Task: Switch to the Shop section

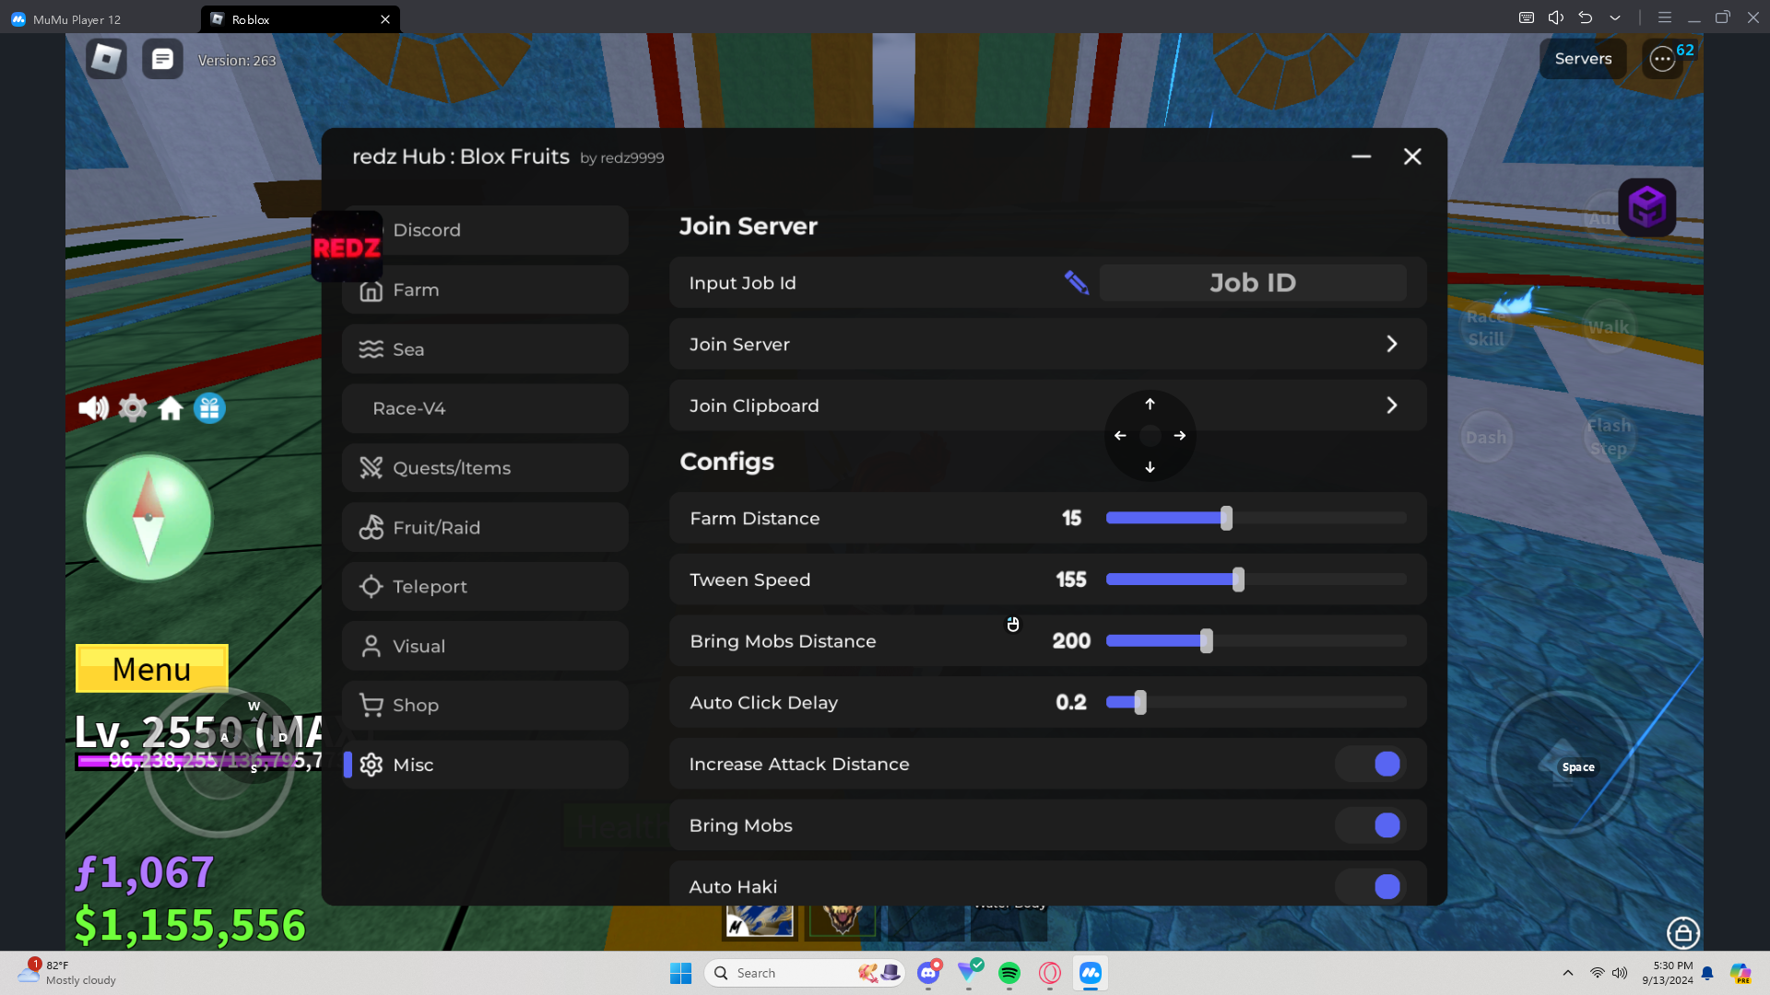Action: (486, 706)
